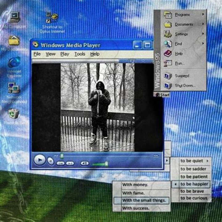
Task: Expand the Settings submenu arrow
Action: (x=203, y=34)
